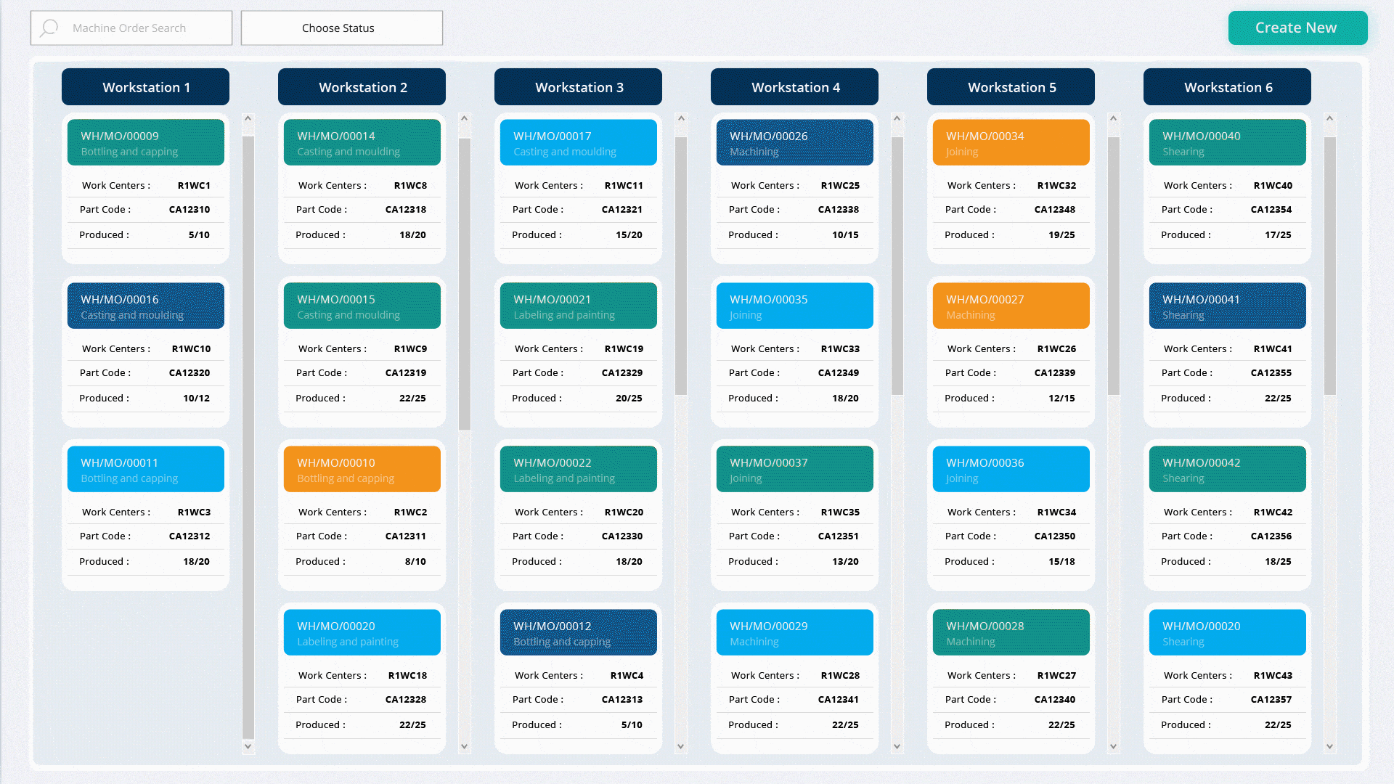1394x784 pixels.
Task: Click Workstation 6 scrollbar thumb
Action: pos(1330,266)
